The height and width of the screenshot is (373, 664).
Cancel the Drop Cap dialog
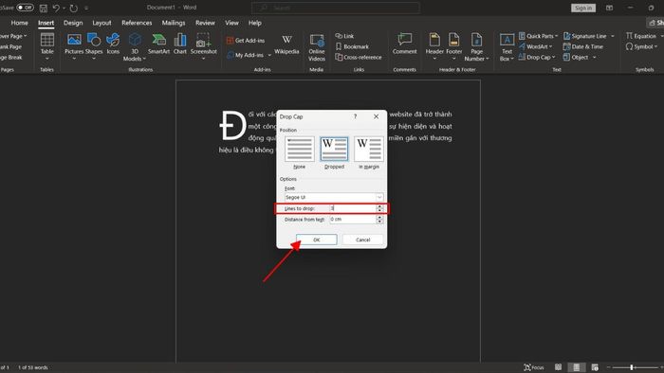(x=363, y=240)
